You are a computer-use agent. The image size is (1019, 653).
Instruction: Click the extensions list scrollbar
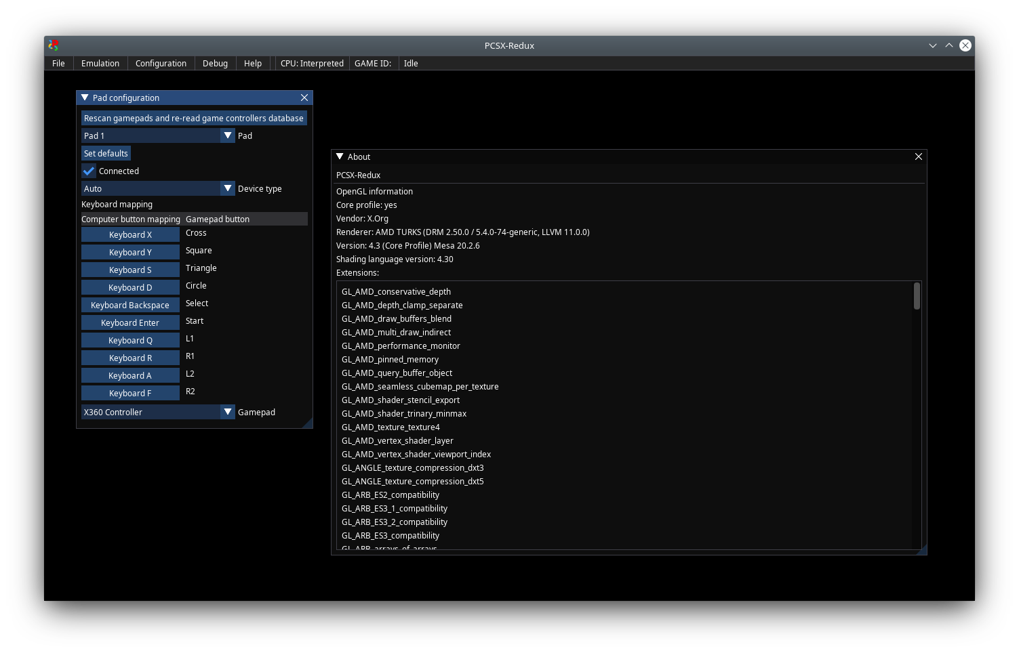click(x=917, y=297)
